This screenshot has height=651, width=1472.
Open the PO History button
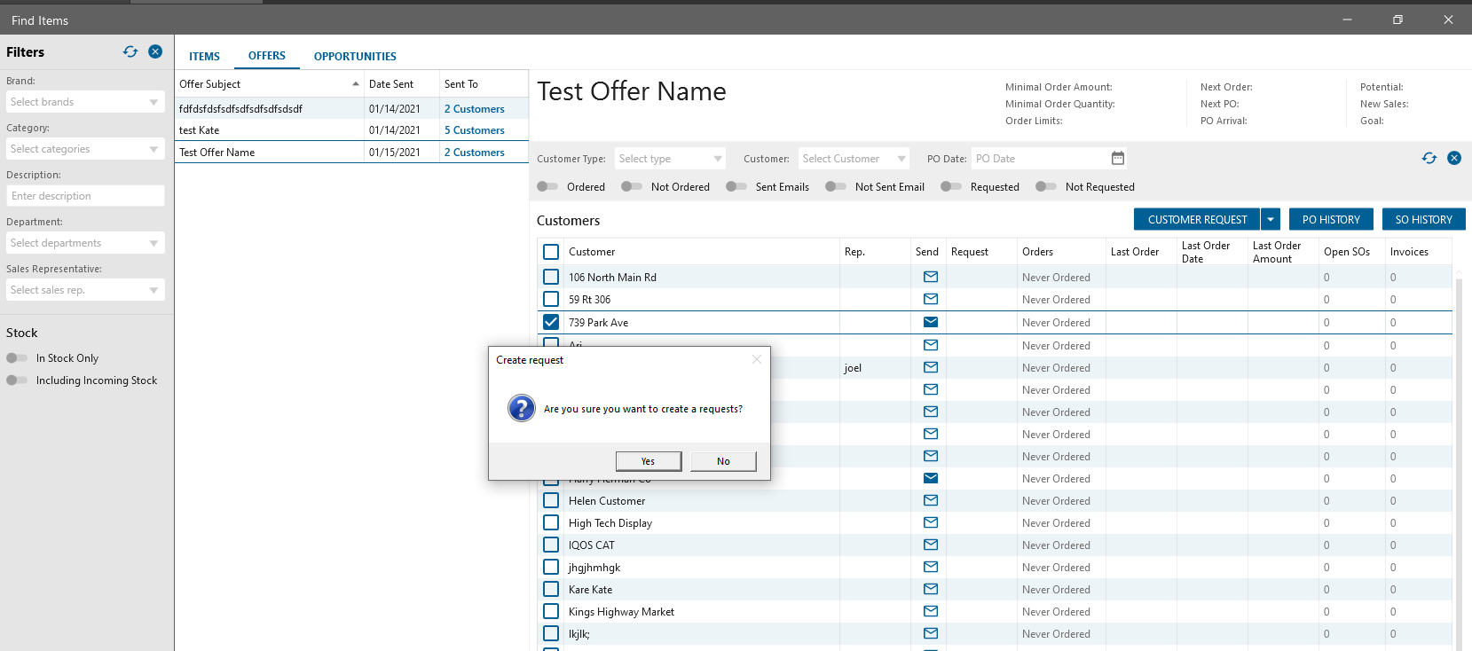click(1330, 219)
